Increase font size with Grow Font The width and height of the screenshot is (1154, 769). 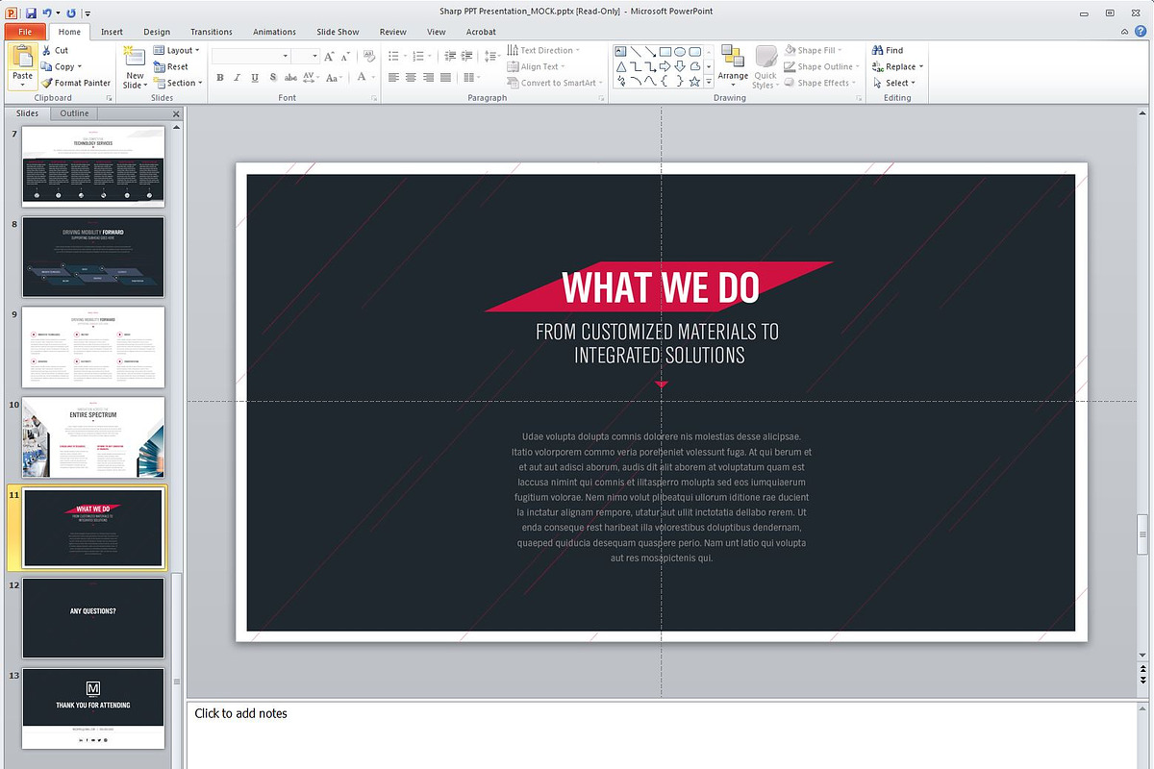pos(330,56)
